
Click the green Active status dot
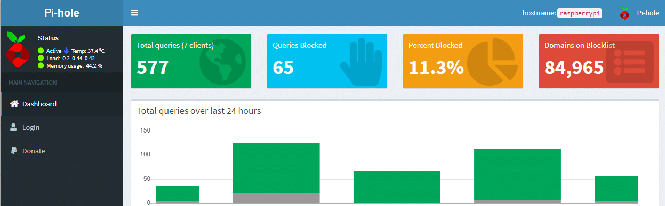[41, 51]
